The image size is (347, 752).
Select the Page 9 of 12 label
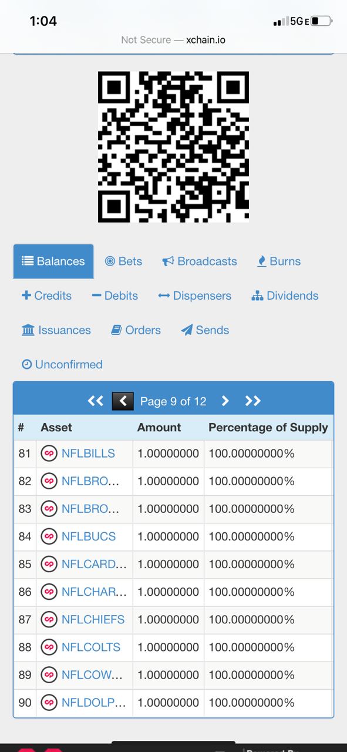tap(173, 401)
